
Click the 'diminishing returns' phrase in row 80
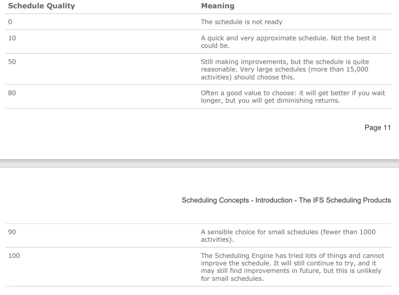pyautogui.click(x=308, y=100)
